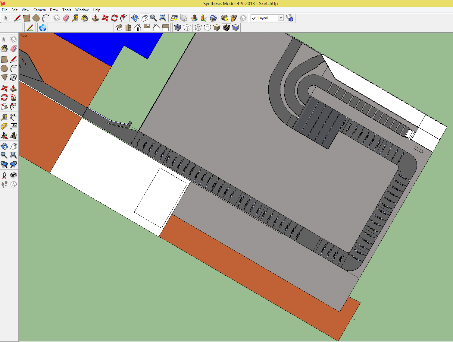Open the Camera menu

click(x=39, y=10)
